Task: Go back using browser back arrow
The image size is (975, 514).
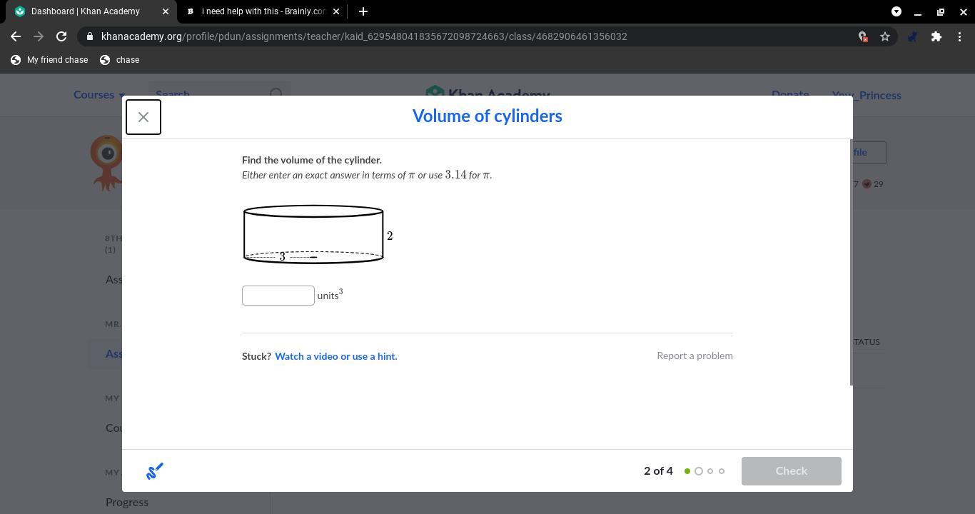Action: [16, 36]
